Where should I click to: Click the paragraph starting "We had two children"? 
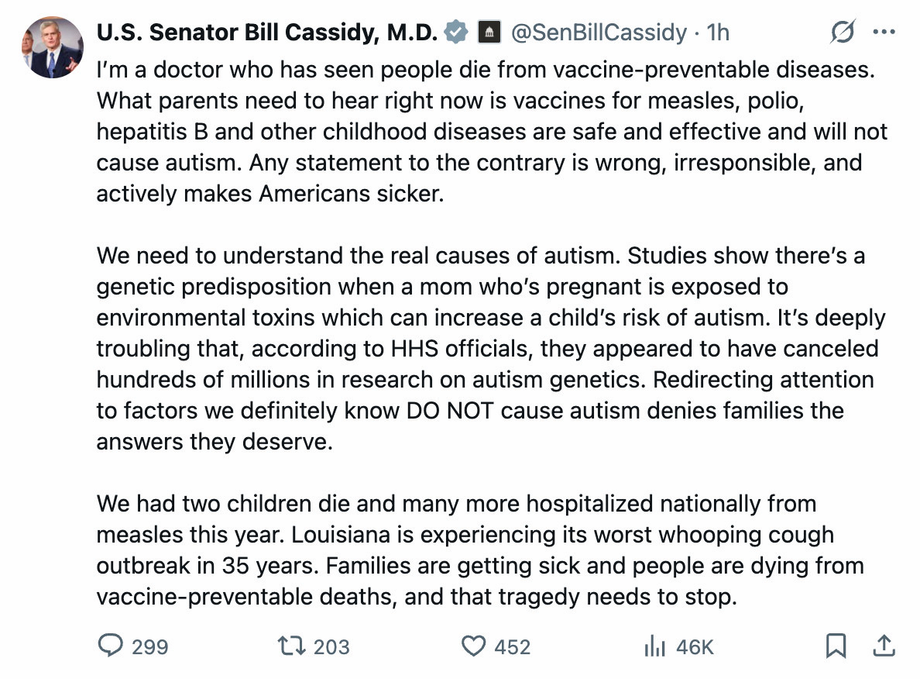click(x=480, y=550)
